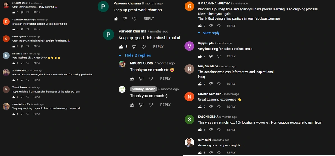Like G V RAMANA MURTHY's comment
The width and height of the screenshot is (335, 156).
point(200,26)
